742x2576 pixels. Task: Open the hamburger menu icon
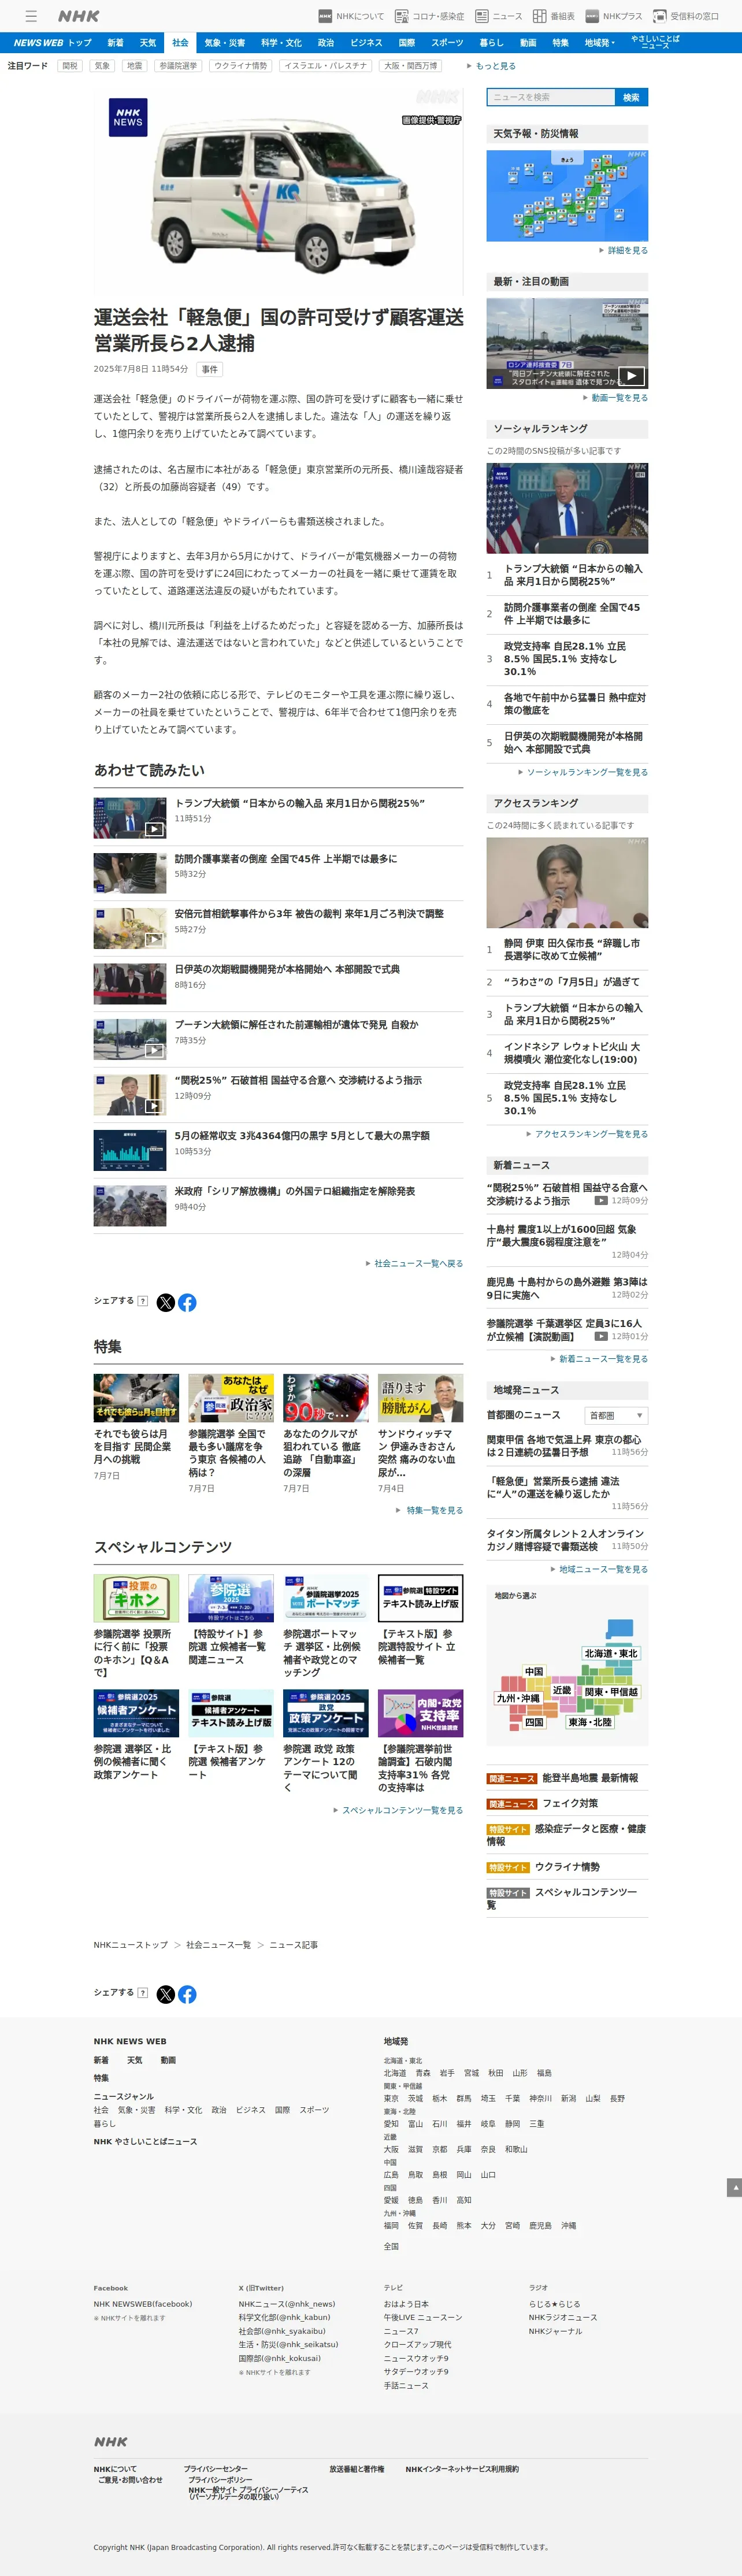(31, 16)
